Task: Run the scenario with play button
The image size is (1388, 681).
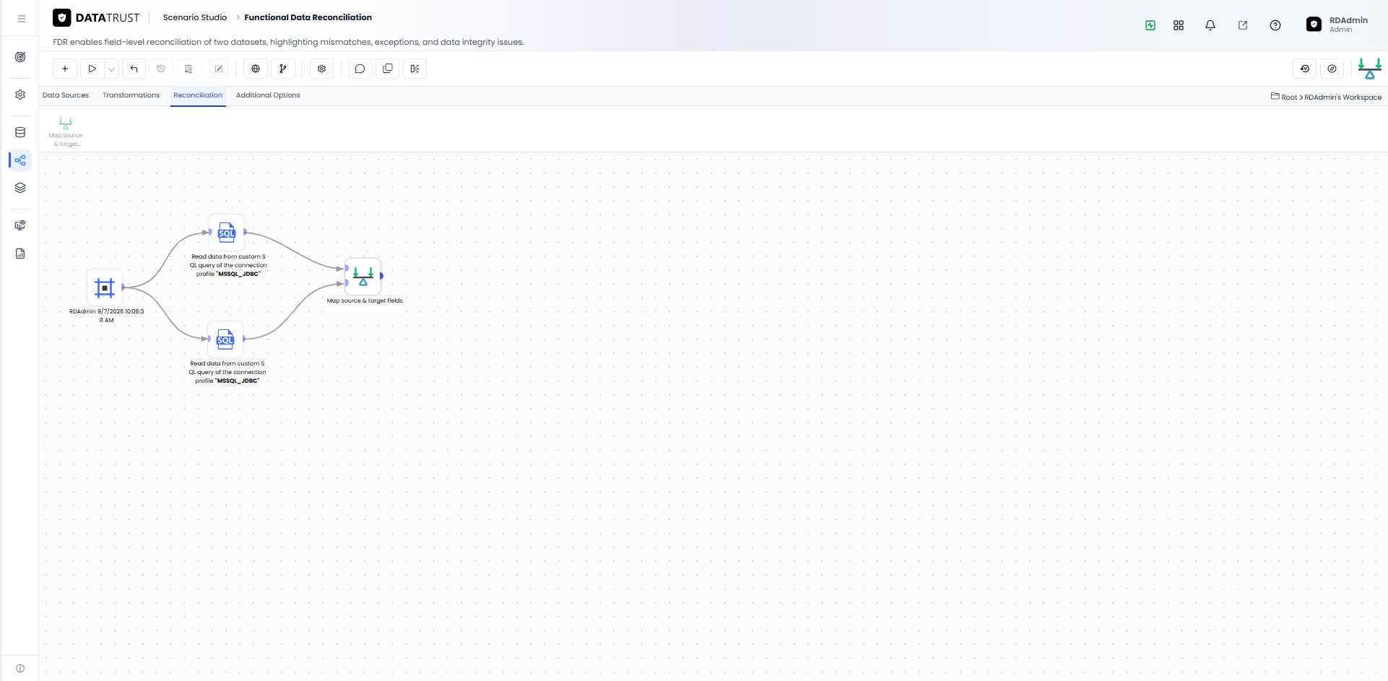Action: 92,69
